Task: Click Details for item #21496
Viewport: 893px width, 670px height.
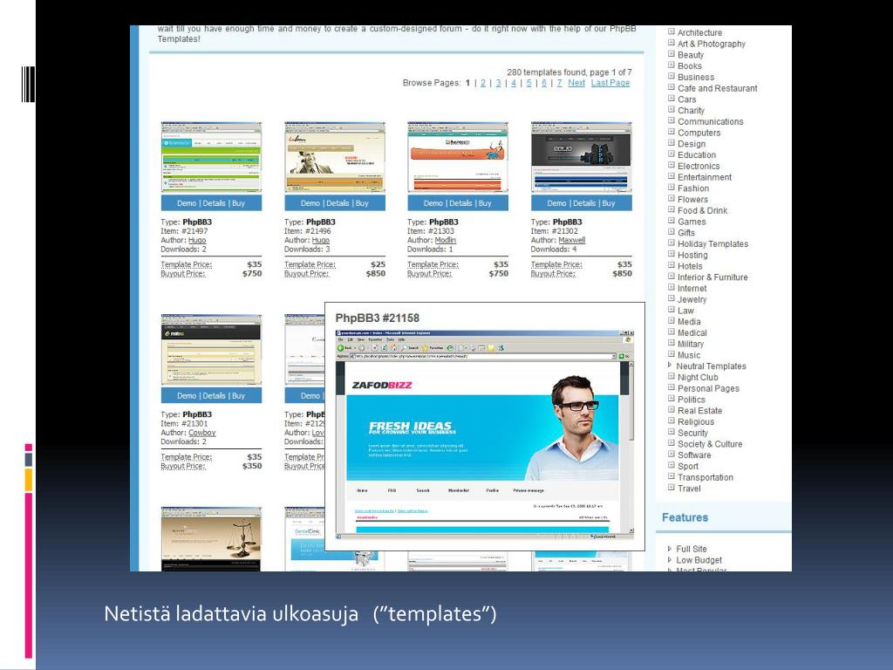Action: click(x=337, y=203)
